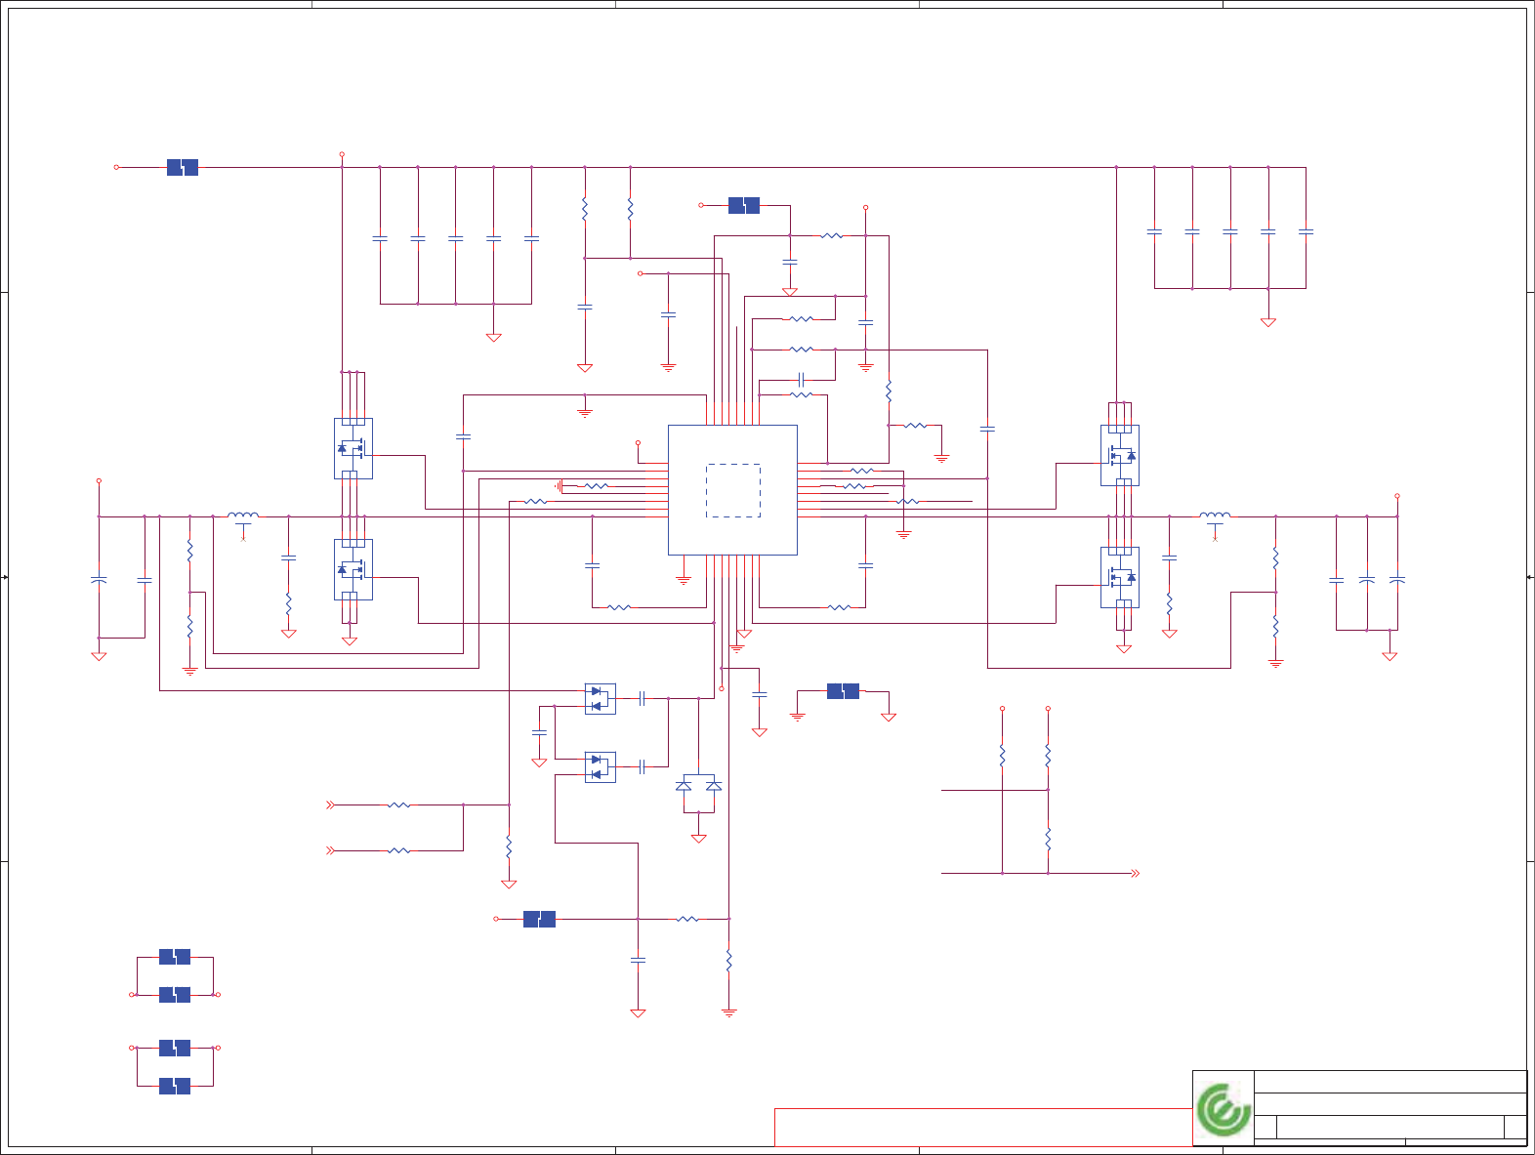Select the second jumper in bottom-left group

click(175, 994)
